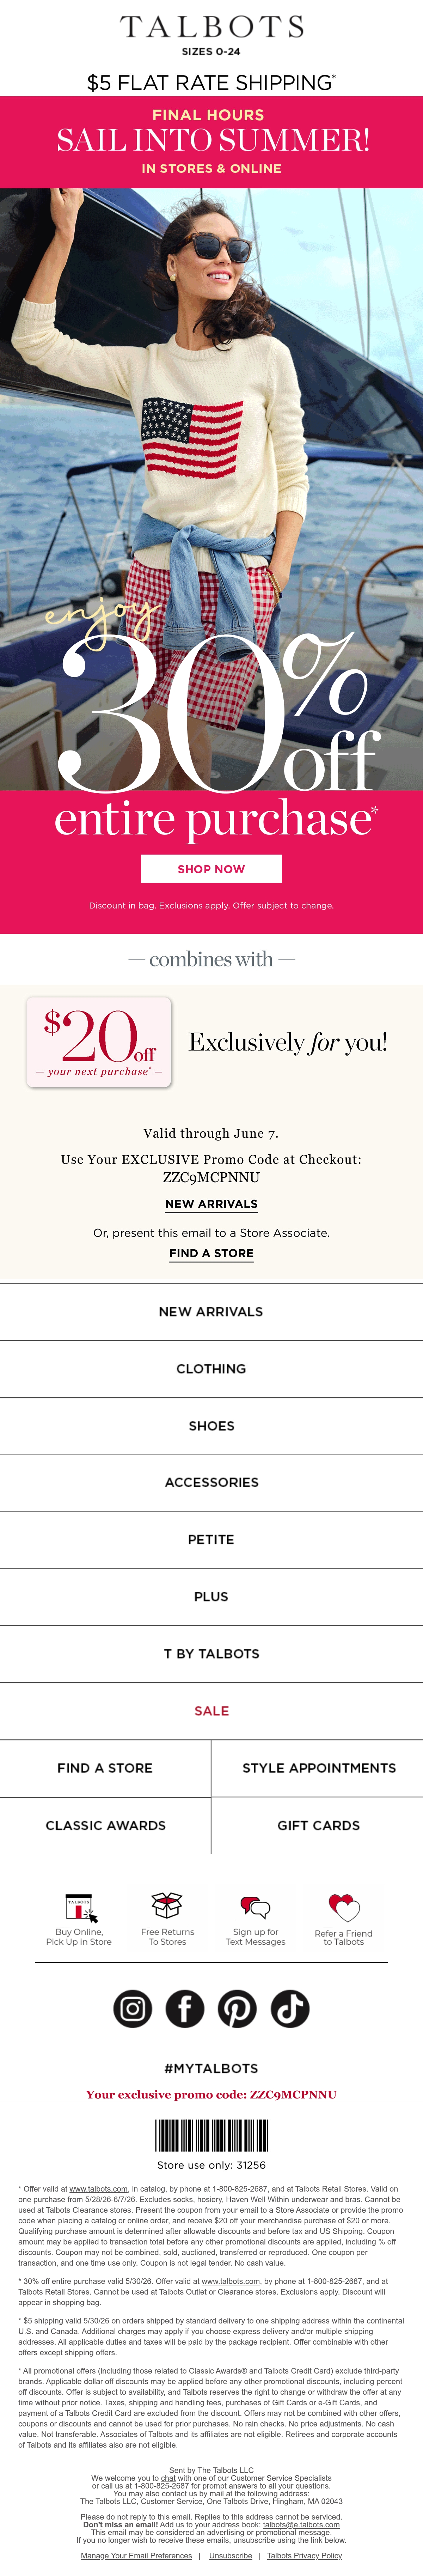Open the Instagram icon
The width and height of the screenshot is (423, 2576).
click(x=133, y=2008)
